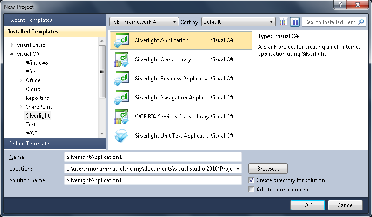This screenshot has width=372, height=217.
Task: Enable Add to source control checkbox
Action: click(x=252, y=190)
